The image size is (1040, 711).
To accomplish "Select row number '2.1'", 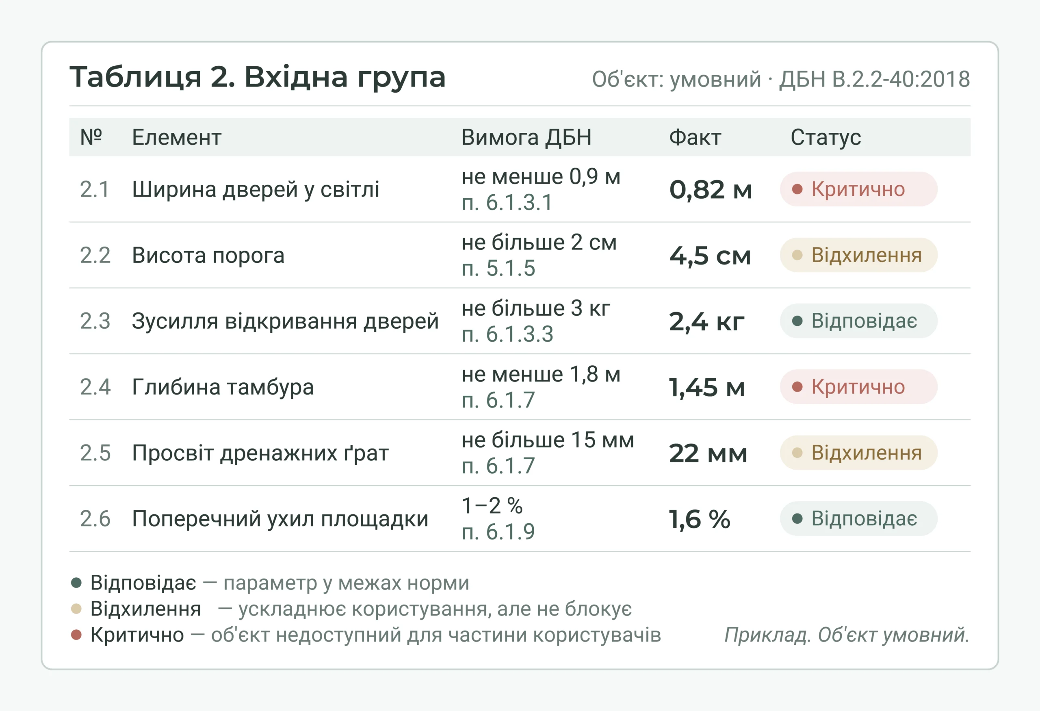I will click(94, 189).
